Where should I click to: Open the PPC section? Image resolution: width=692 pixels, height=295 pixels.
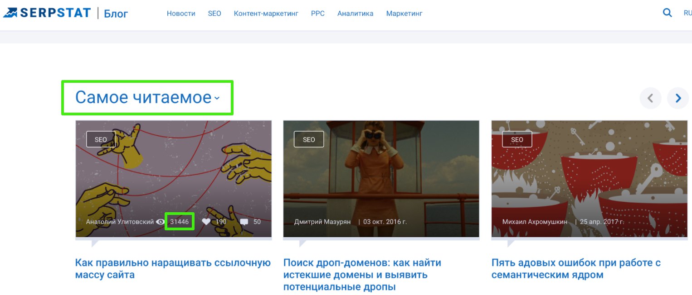coord(318,14)
